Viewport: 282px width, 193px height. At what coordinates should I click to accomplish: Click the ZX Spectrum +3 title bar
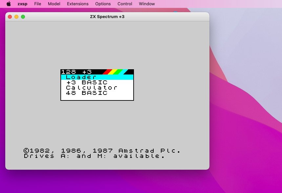107,17
